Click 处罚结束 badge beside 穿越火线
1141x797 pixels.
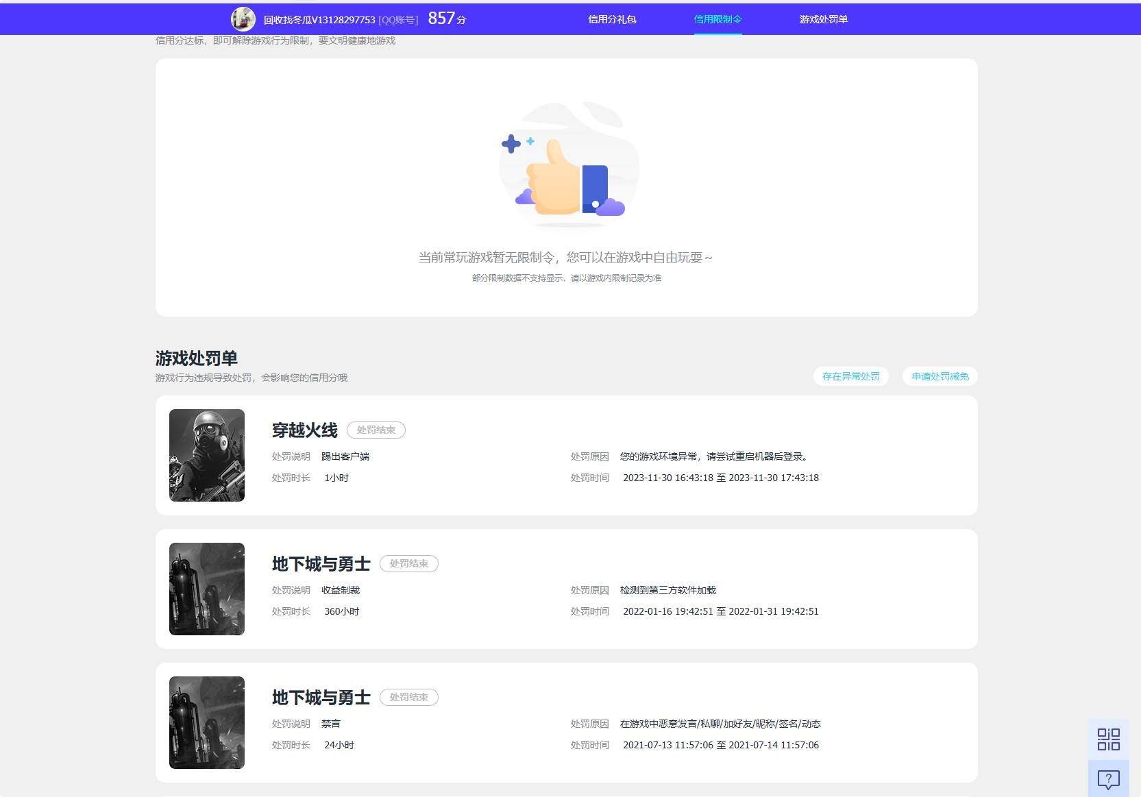(376, 430)
